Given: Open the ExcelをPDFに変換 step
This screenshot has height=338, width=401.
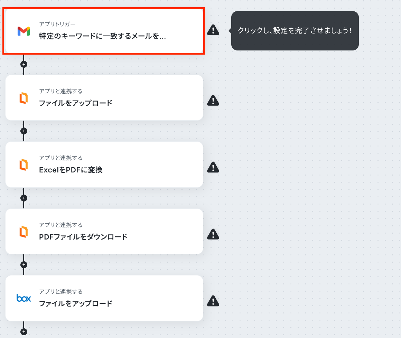Looking at the screenshot, I should pos(104,165).
